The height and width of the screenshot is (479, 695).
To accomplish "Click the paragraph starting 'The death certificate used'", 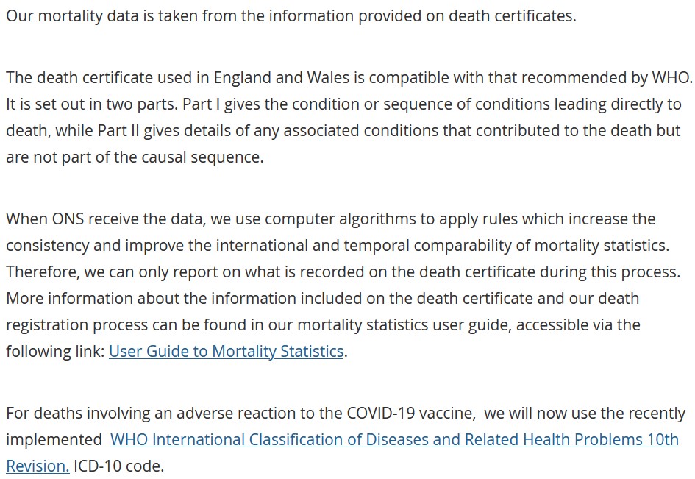I will (x=346, y=118).
